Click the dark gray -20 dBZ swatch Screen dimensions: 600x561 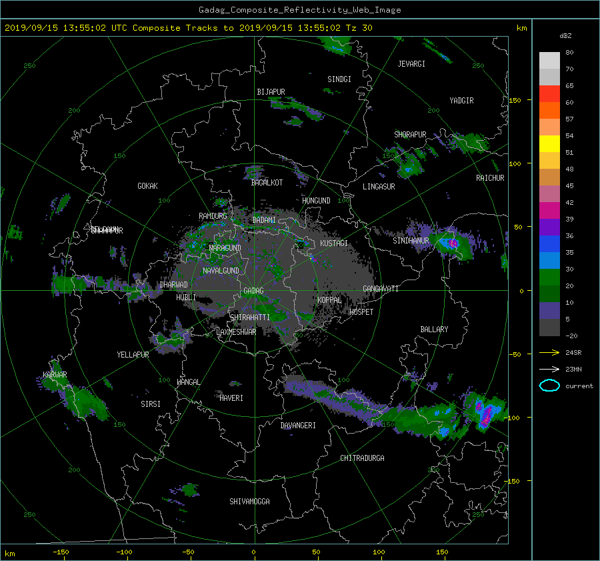[x=549, y=328]
